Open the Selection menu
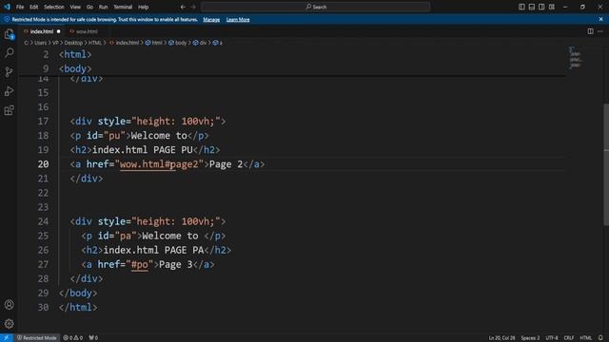This screenshot has height=342, width=609. coord(54,7)
